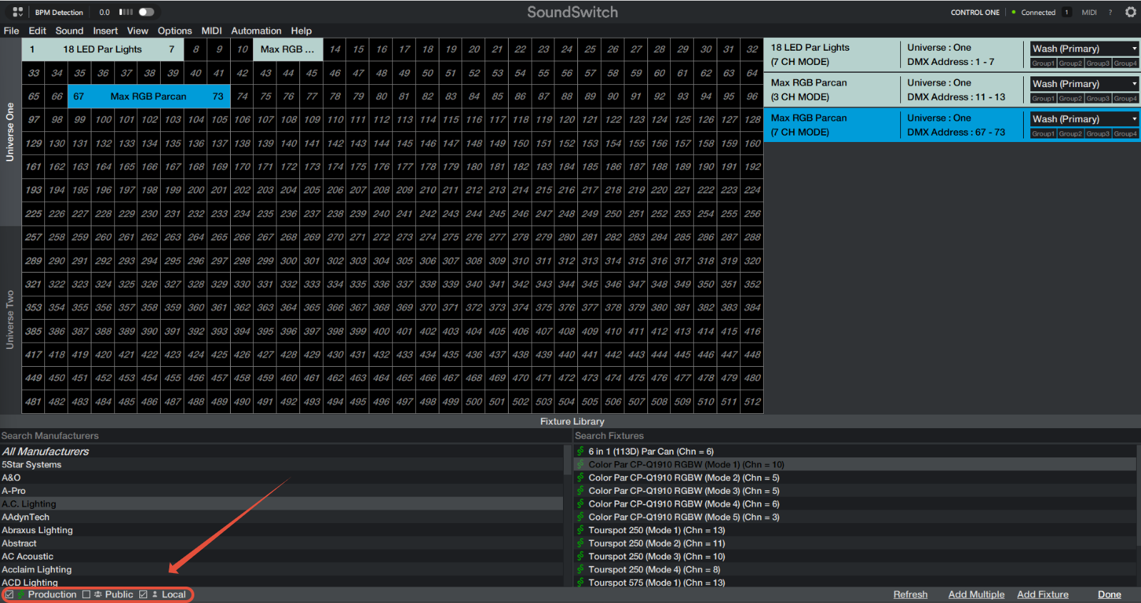Image resolution: width=1141 pixels, height=603 pixels.
Task: Click DMX channel cell 512
Action: point(752,402)
